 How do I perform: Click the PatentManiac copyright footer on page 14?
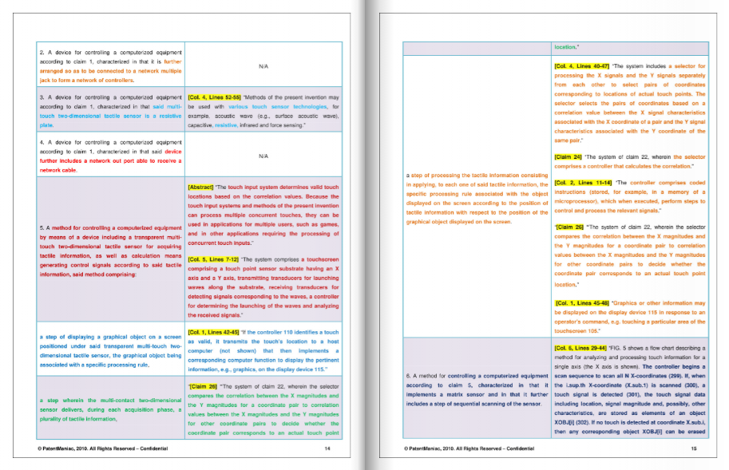click(x=103, y=448)
